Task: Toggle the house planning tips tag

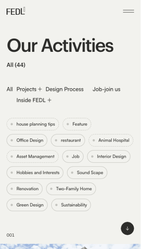Action: pyautogui.click(x=33, y=124)
